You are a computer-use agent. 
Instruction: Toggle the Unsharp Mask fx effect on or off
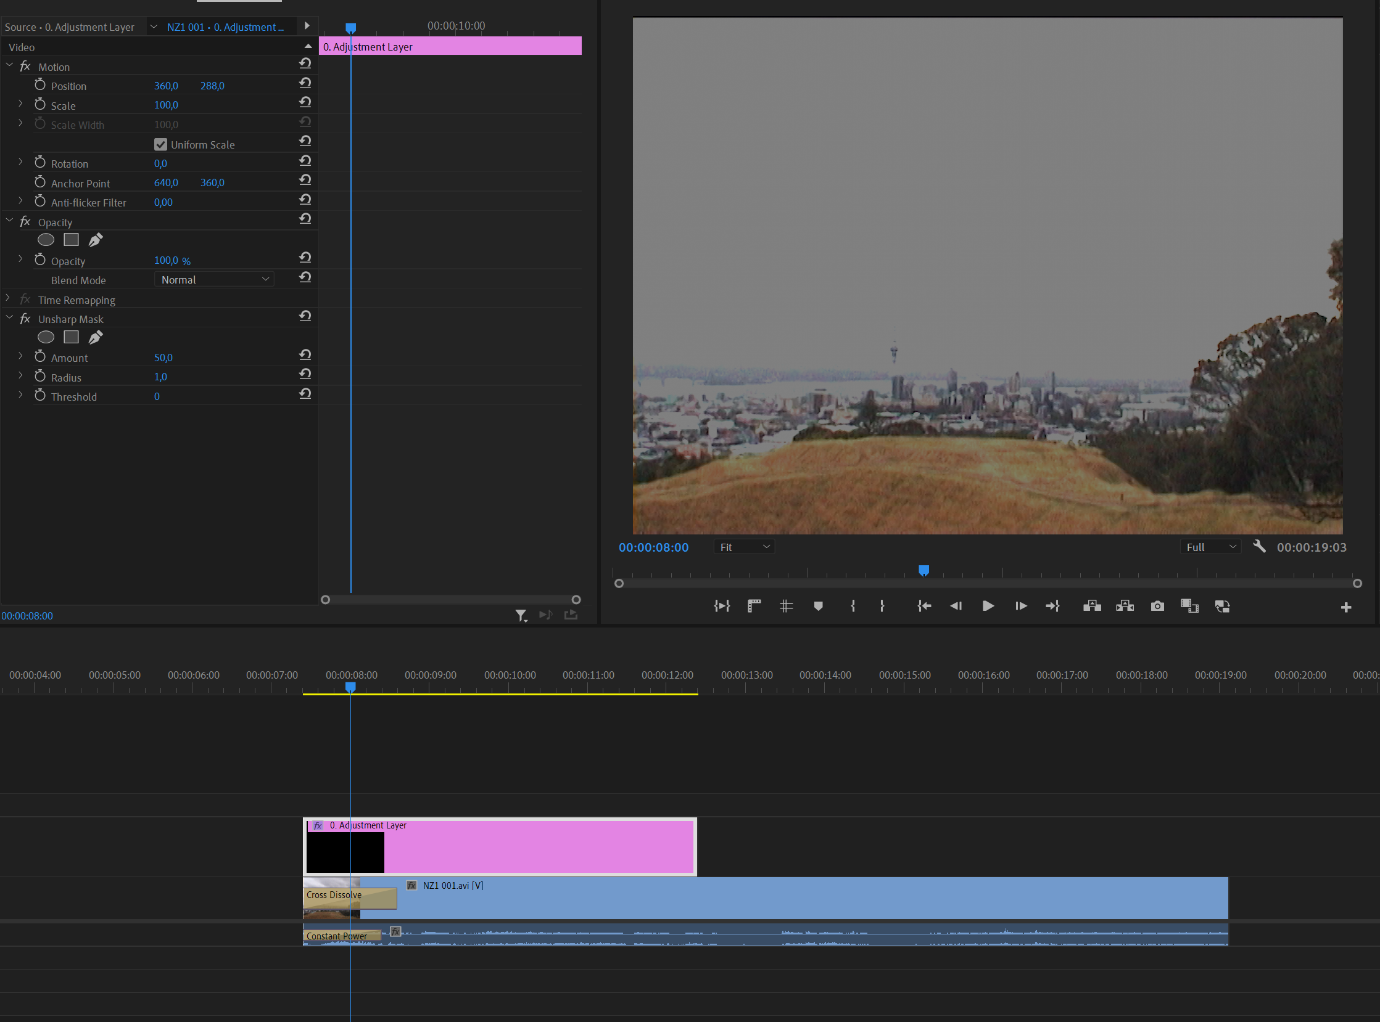[x=25, y=319]
